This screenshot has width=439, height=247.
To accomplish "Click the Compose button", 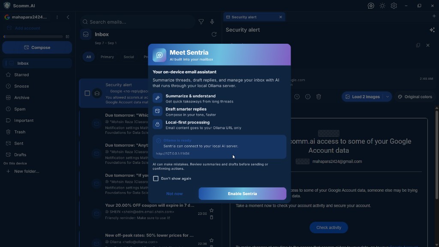I will tap(37, 47).
